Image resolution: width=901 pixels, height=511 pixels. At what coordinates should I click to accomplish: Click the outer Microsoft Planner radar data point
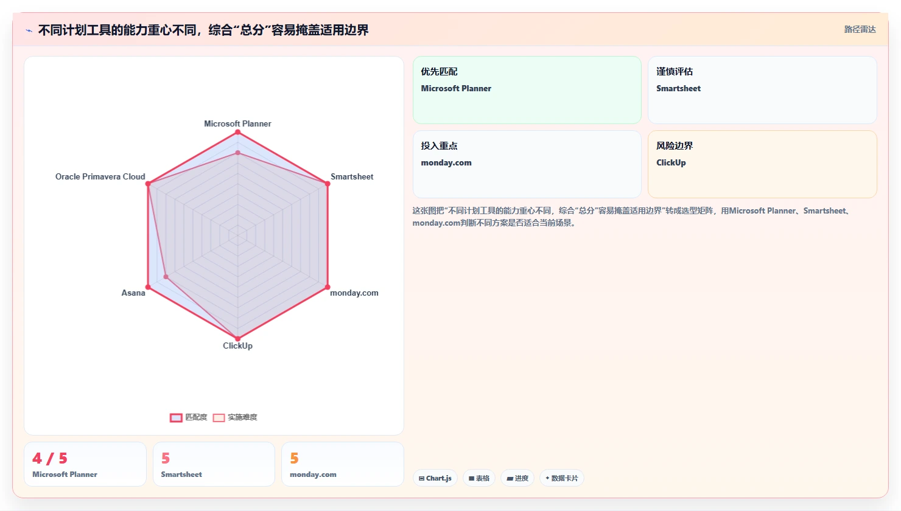pyautogui.click(x=237, y=132)
